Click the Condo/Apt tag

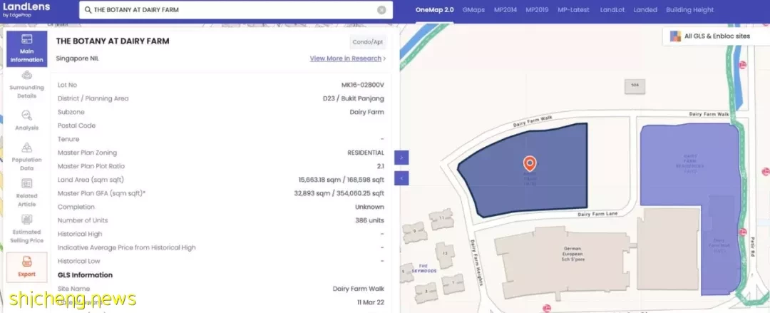pos(368,42)
